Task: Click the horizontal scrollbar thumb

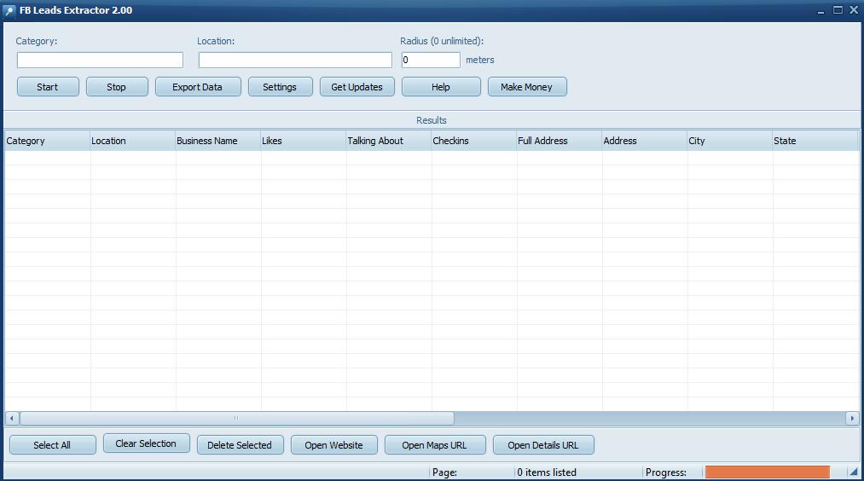Action: click(x=236, y=418)
